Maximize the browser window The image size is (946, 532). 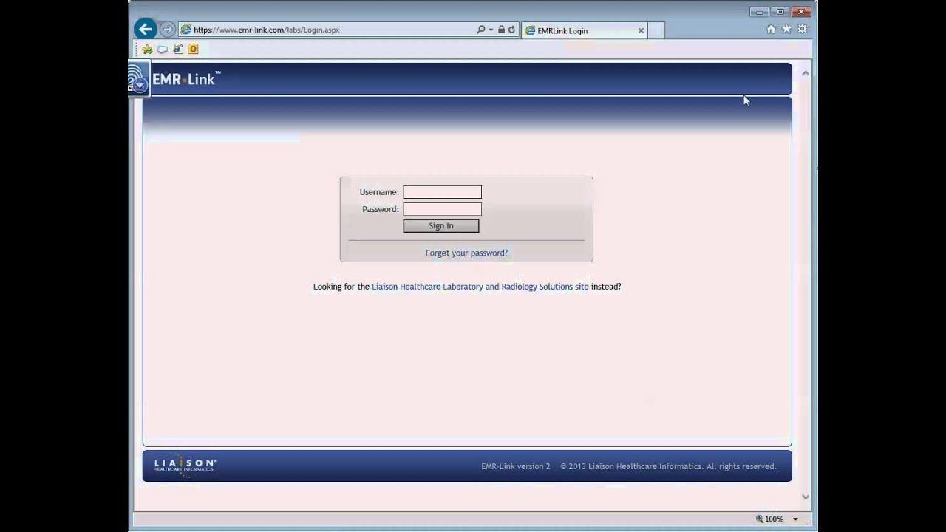pyautogui.click(x=780, y=12)
